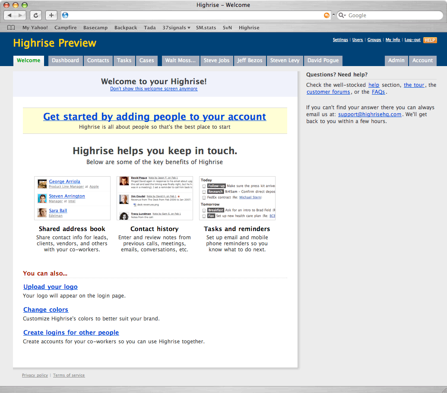Viewport: 447px width, 393px height.
Task: Open the Privacy policy footer link
Action: point(35,375)
